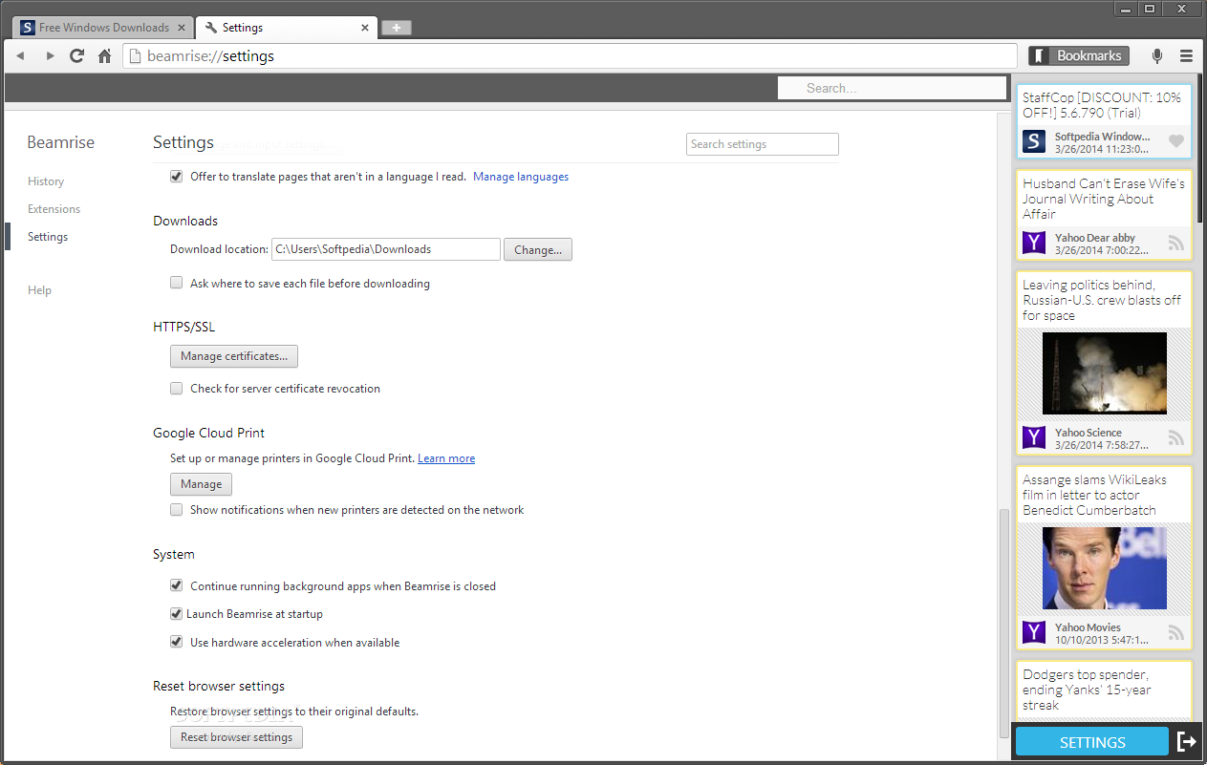This screenshot has width=1207, height=765.
Task: Open Help in the sidebar
Action: (39, 290)
